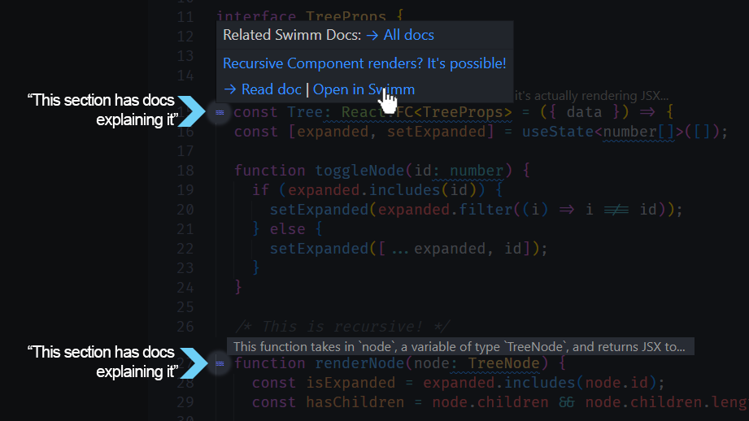Click 'else' keyword on line 21
The image size is (749, 421).
[x=288, y=229]
